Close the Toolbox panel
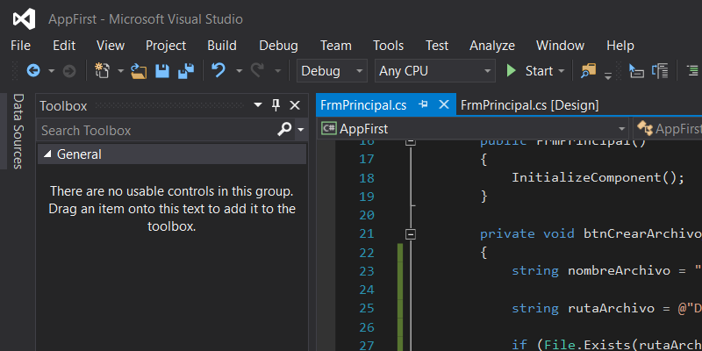 click(x=294, y=105)
